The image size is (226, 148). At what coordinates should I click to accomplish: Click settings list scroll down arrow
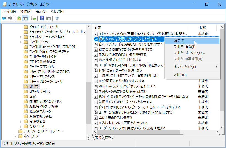(x=222, y=127)
